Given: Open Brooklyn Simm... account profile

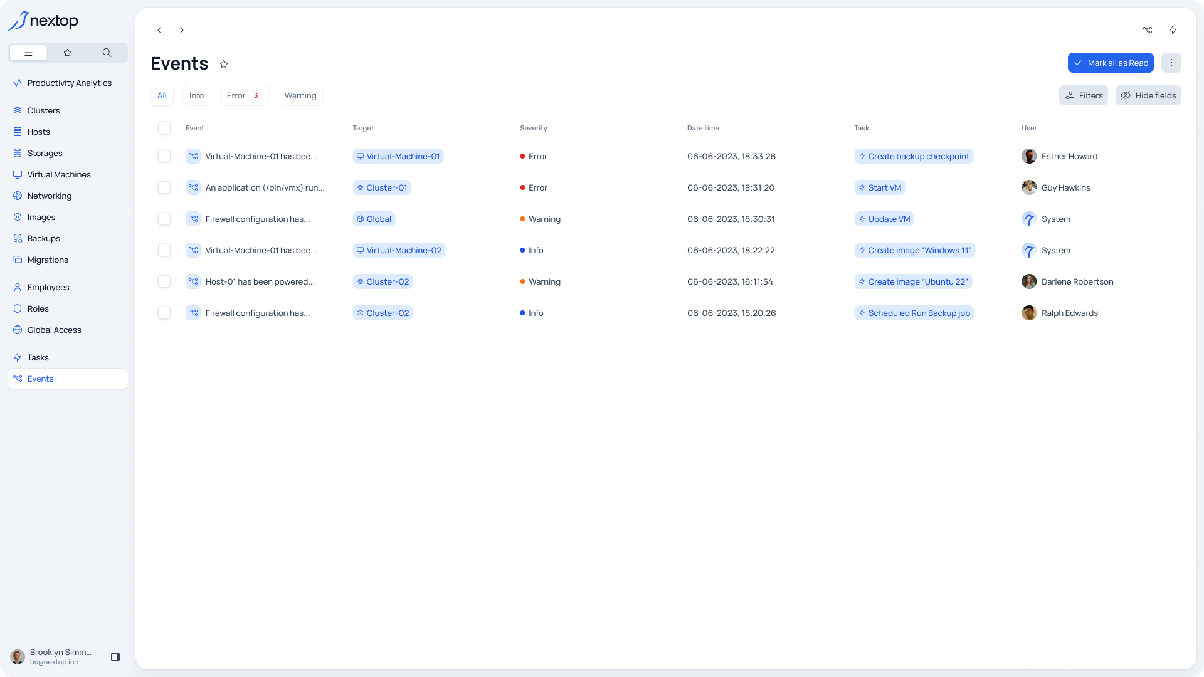Looking at the screenshot, I should [51, 657].
